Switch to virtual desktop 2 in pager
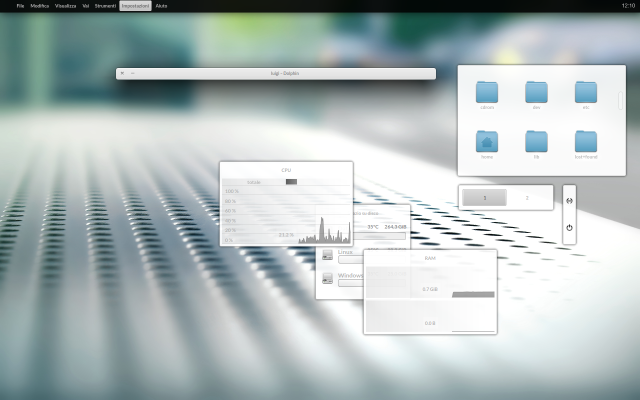The width and height of the screenshot is (640, 400). [527, 197]
